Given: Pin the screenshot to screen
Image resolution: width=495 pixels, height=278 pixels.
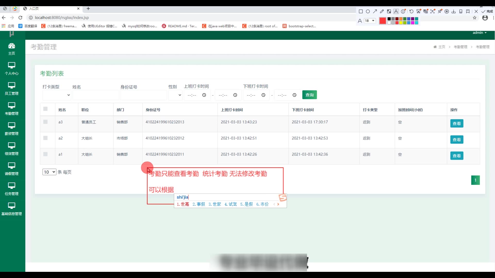Looking at the screenshot, I should click(x=440, y=11).
